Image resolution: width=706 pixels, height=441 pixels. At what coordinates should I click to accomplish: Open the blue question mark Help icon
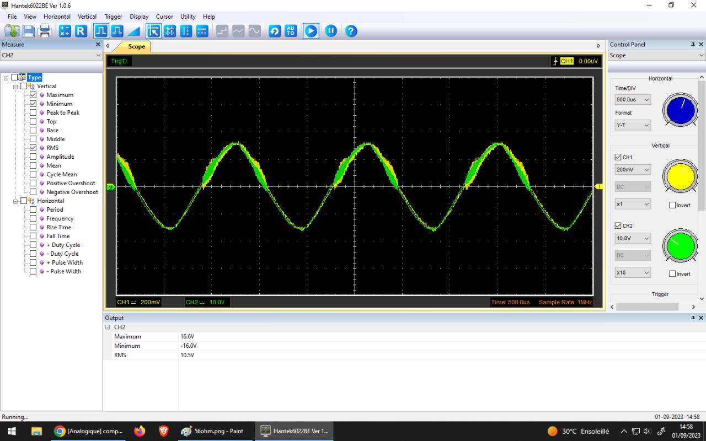point(351,31)
